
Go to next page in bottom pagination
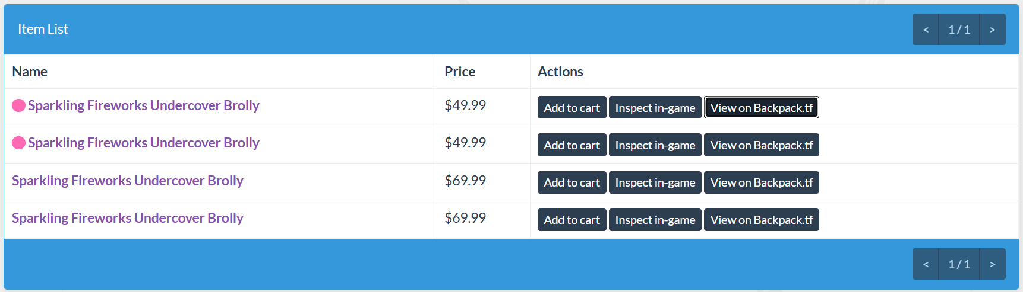[992, 264]
